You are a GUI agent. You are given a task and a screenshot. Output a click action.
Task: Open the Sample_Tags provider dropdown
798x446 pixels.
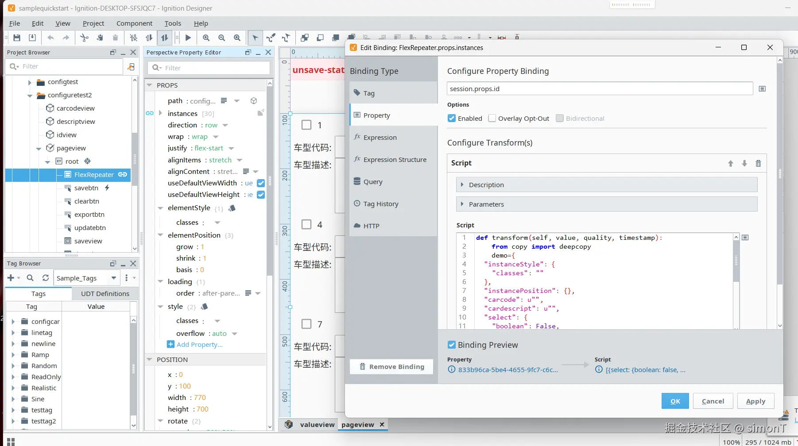click(114, 278)
